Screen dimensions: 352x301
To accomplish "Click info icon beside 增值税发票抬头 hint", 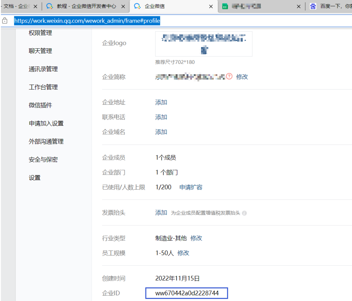I will click(245, 213).
